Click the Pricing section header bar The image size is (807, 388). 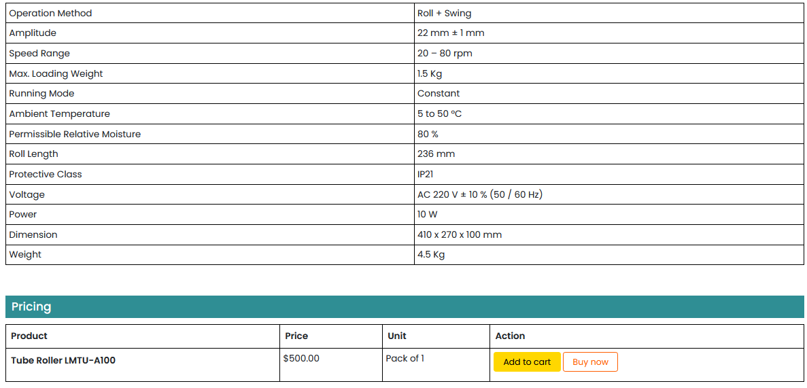click(x=405, y=307)
